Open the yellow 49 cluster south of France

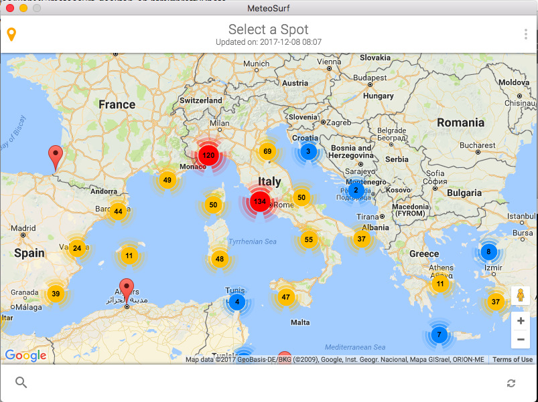[x=167, y=180]
